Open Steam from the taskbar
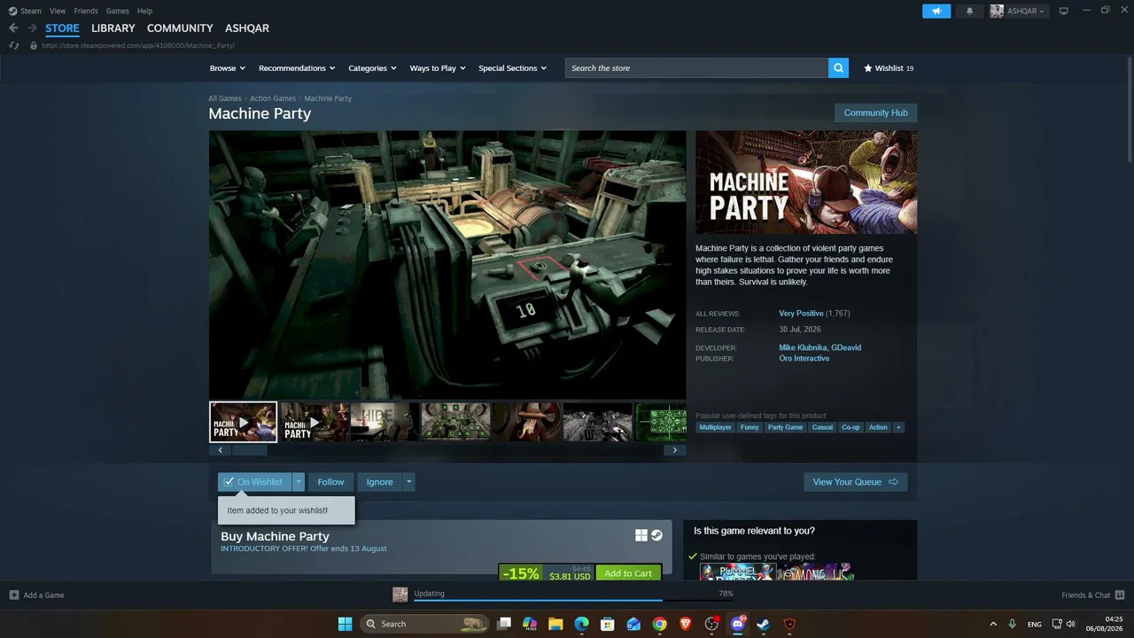1134x638 pixels. coord(763,624)
